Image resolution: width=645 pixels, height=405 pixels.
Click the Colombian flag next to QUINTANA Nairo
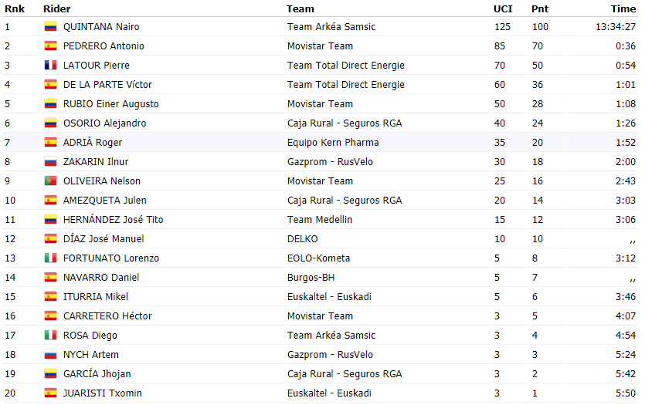pos(51,27)
